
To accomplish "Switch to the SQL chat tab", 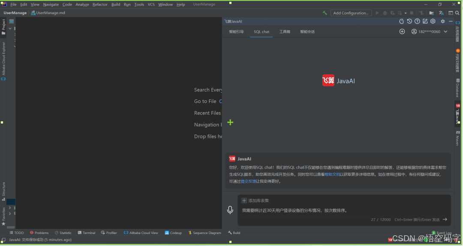I will pos(262,32).
